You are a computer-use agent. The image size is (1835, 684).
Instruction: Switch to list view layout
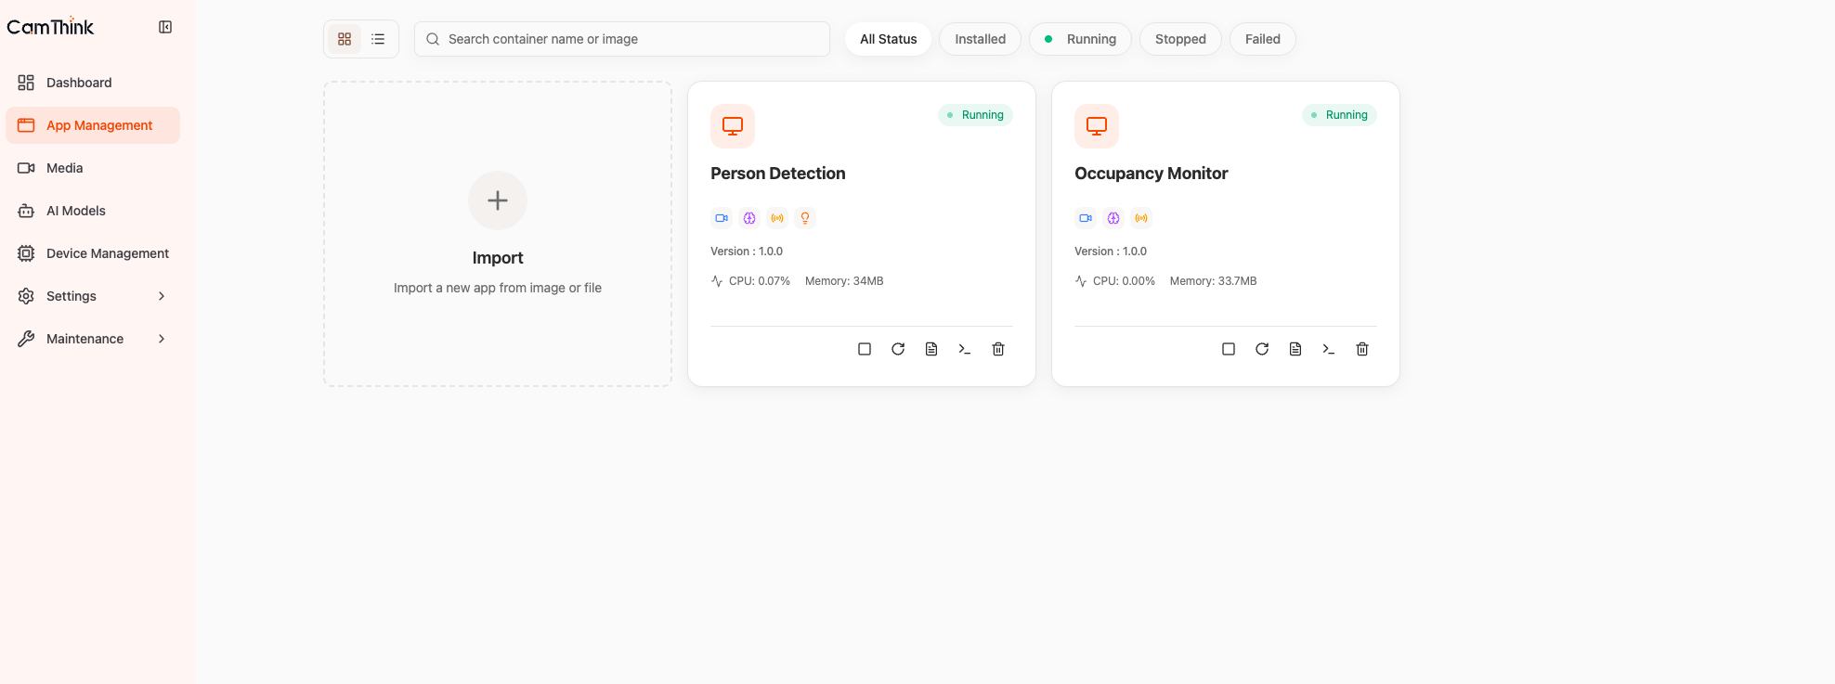(x=378, y=39)
